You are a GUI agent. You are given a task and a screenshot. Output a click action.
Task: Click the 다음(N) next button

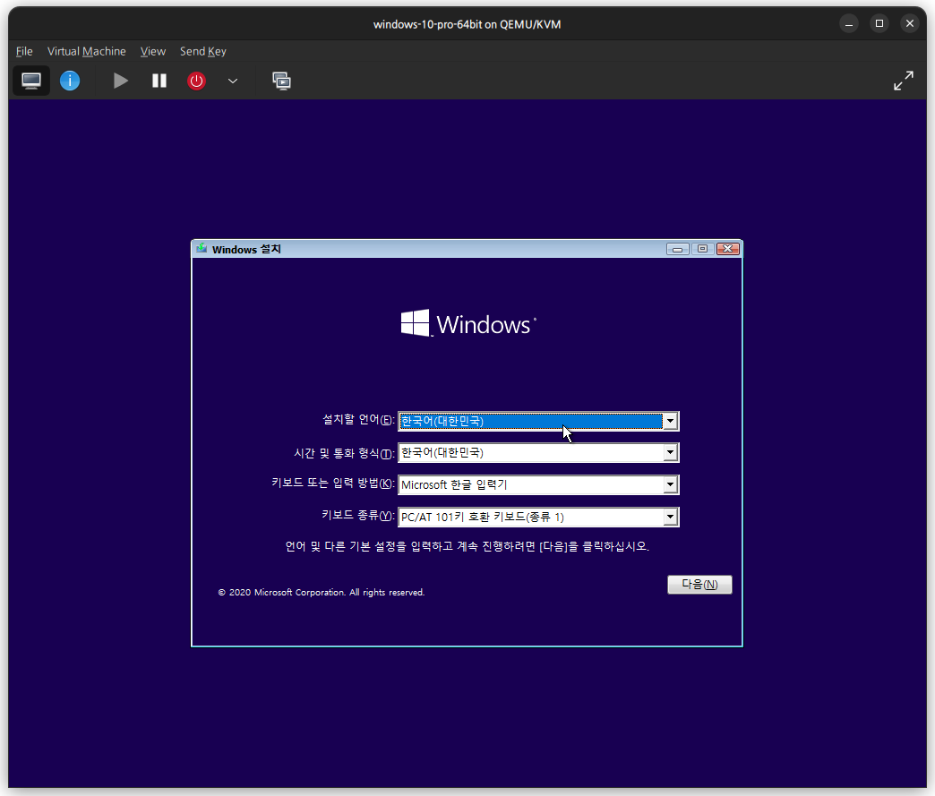click(x=699, y=585)
